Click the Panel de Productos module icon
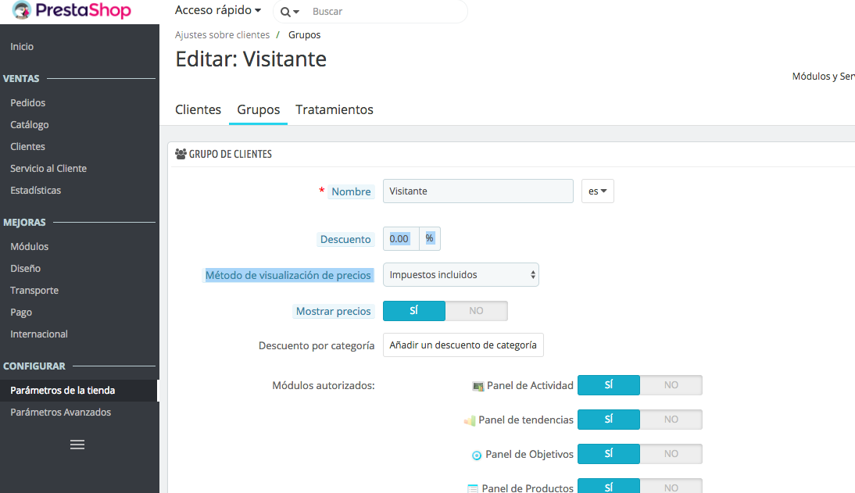The height and width of the screenshot is (493, 855). point(473,488)
